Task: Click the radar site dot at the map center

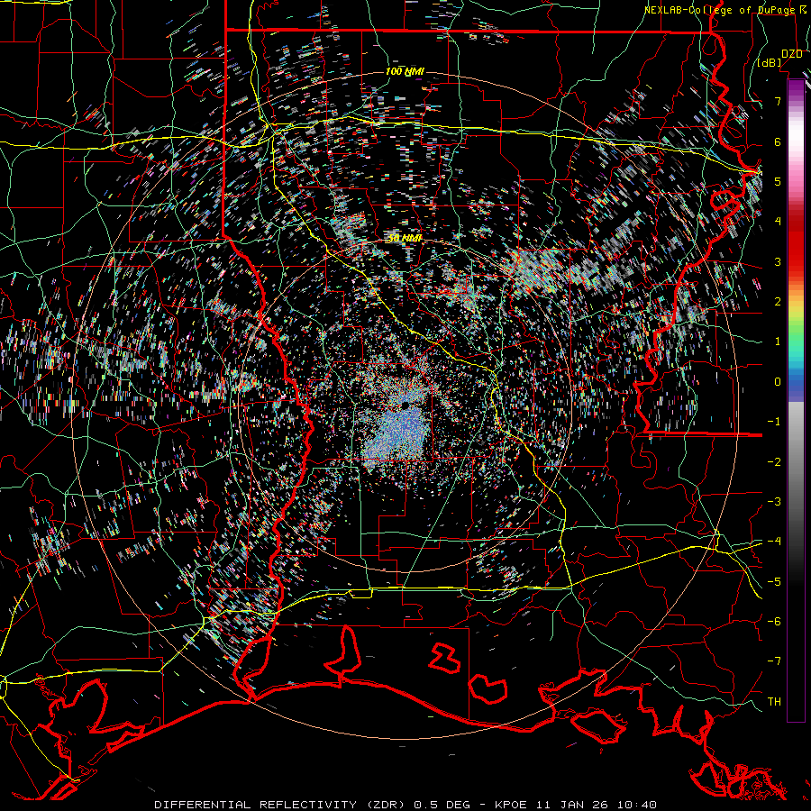Action: pos(405,405)
